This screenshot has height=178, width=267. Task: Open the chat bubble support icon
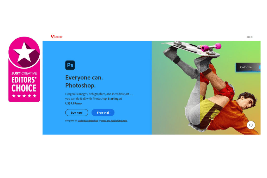tap(251, 125)
